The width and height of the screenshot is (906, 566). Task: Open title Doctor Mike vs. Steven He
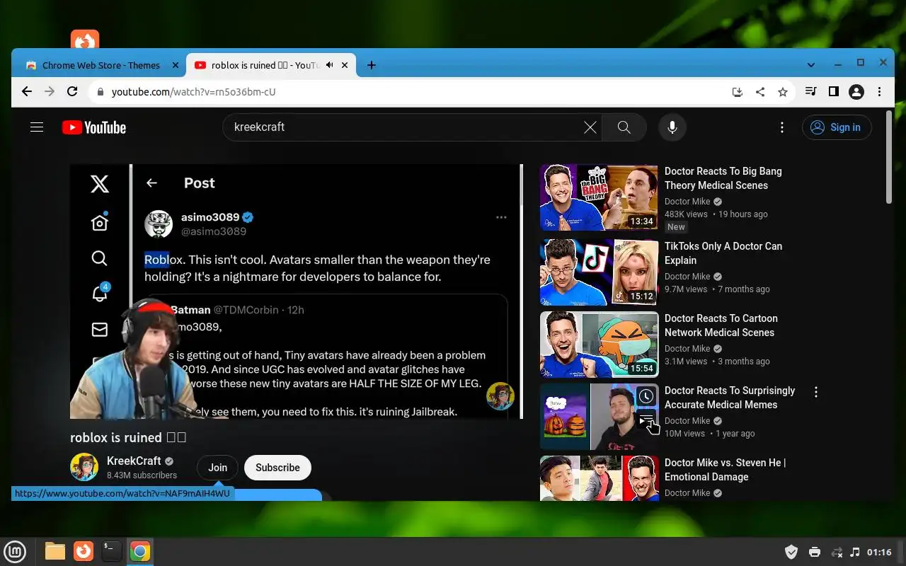point(725,470)
